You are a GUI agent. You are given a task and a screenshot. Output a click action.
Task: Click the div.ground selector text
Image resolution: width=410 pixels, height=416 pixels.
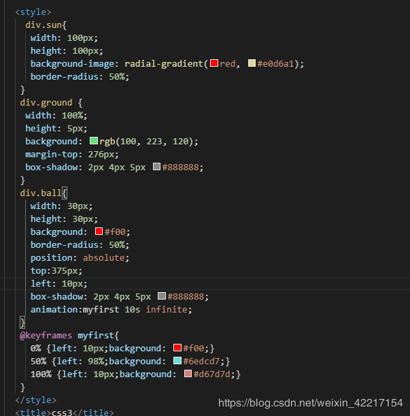click(46, 102)
